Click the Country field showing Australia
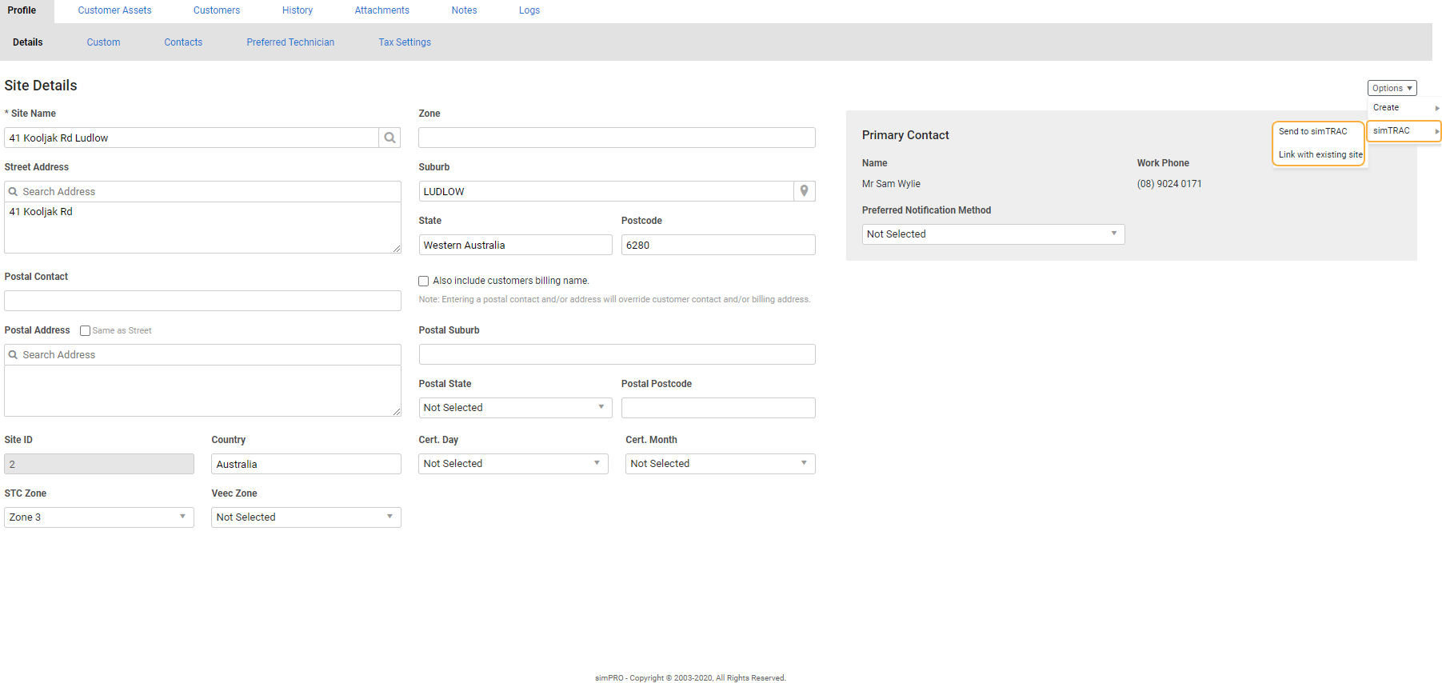The image size is (1442, 683). pos(306,464)
